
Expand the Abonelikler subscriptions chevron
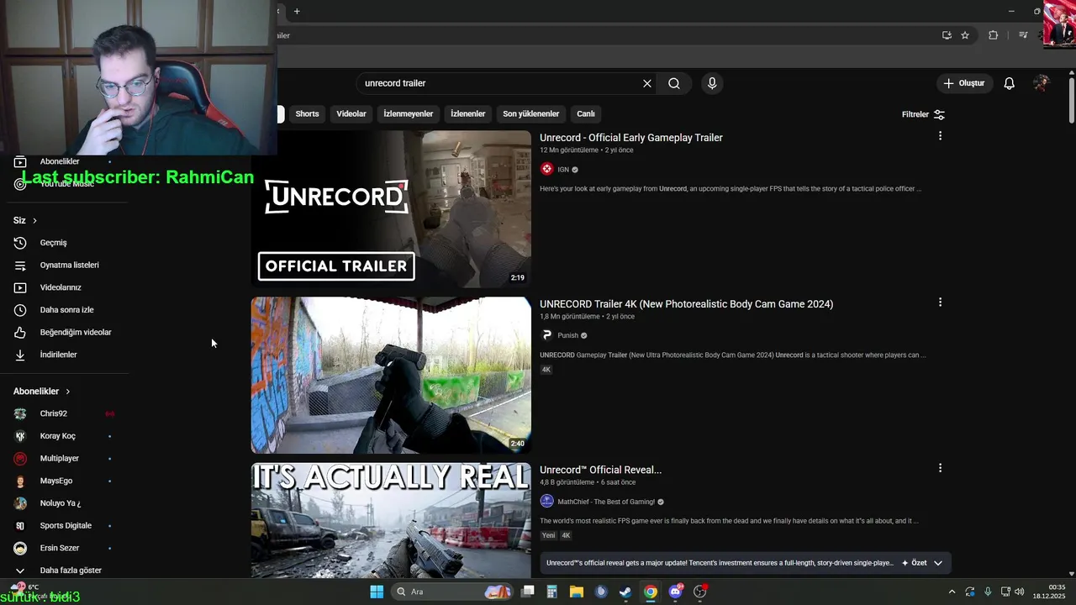pos(67,392)
